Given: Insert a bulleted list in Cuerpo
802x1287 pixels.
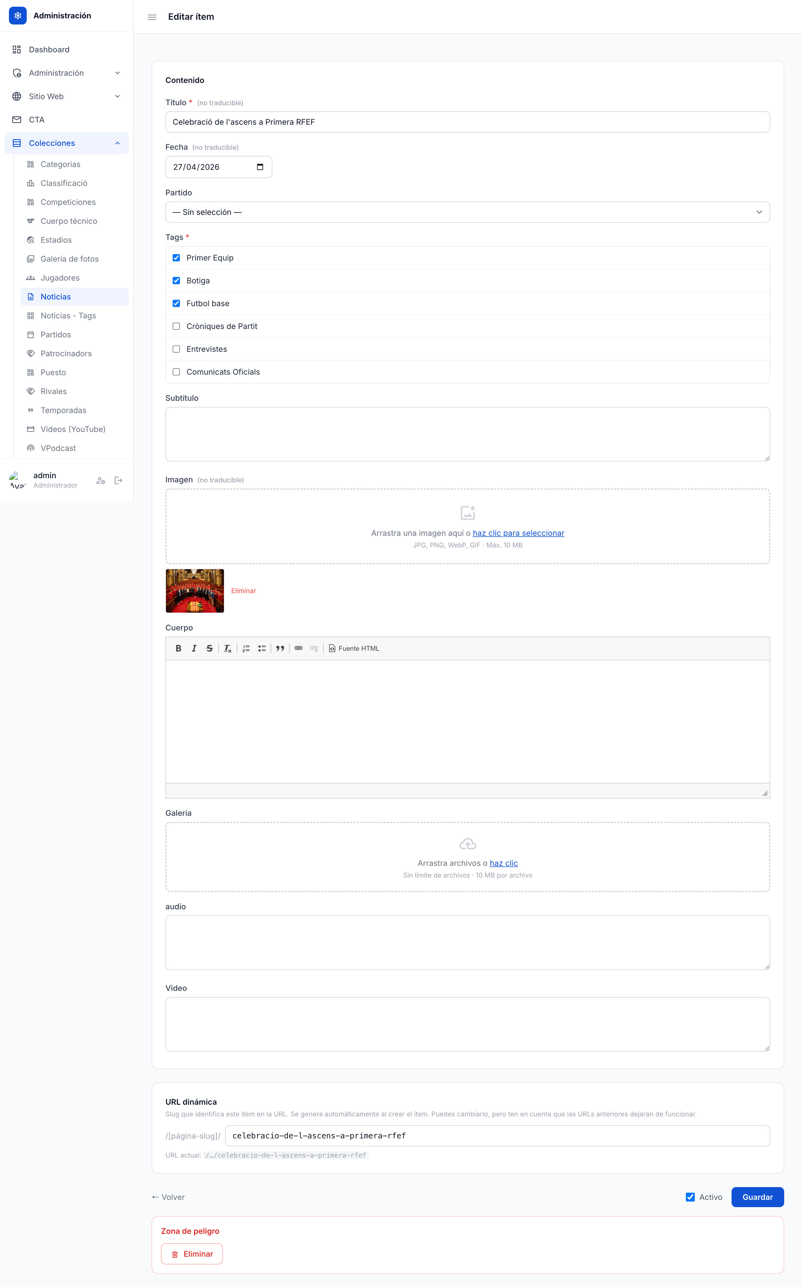Looking at the screenshot, I should [262, 648].
